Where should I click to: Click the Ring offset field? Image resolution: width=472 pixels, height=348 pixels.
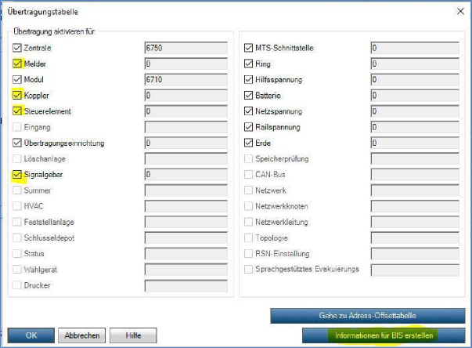click(x=415, y=63)
